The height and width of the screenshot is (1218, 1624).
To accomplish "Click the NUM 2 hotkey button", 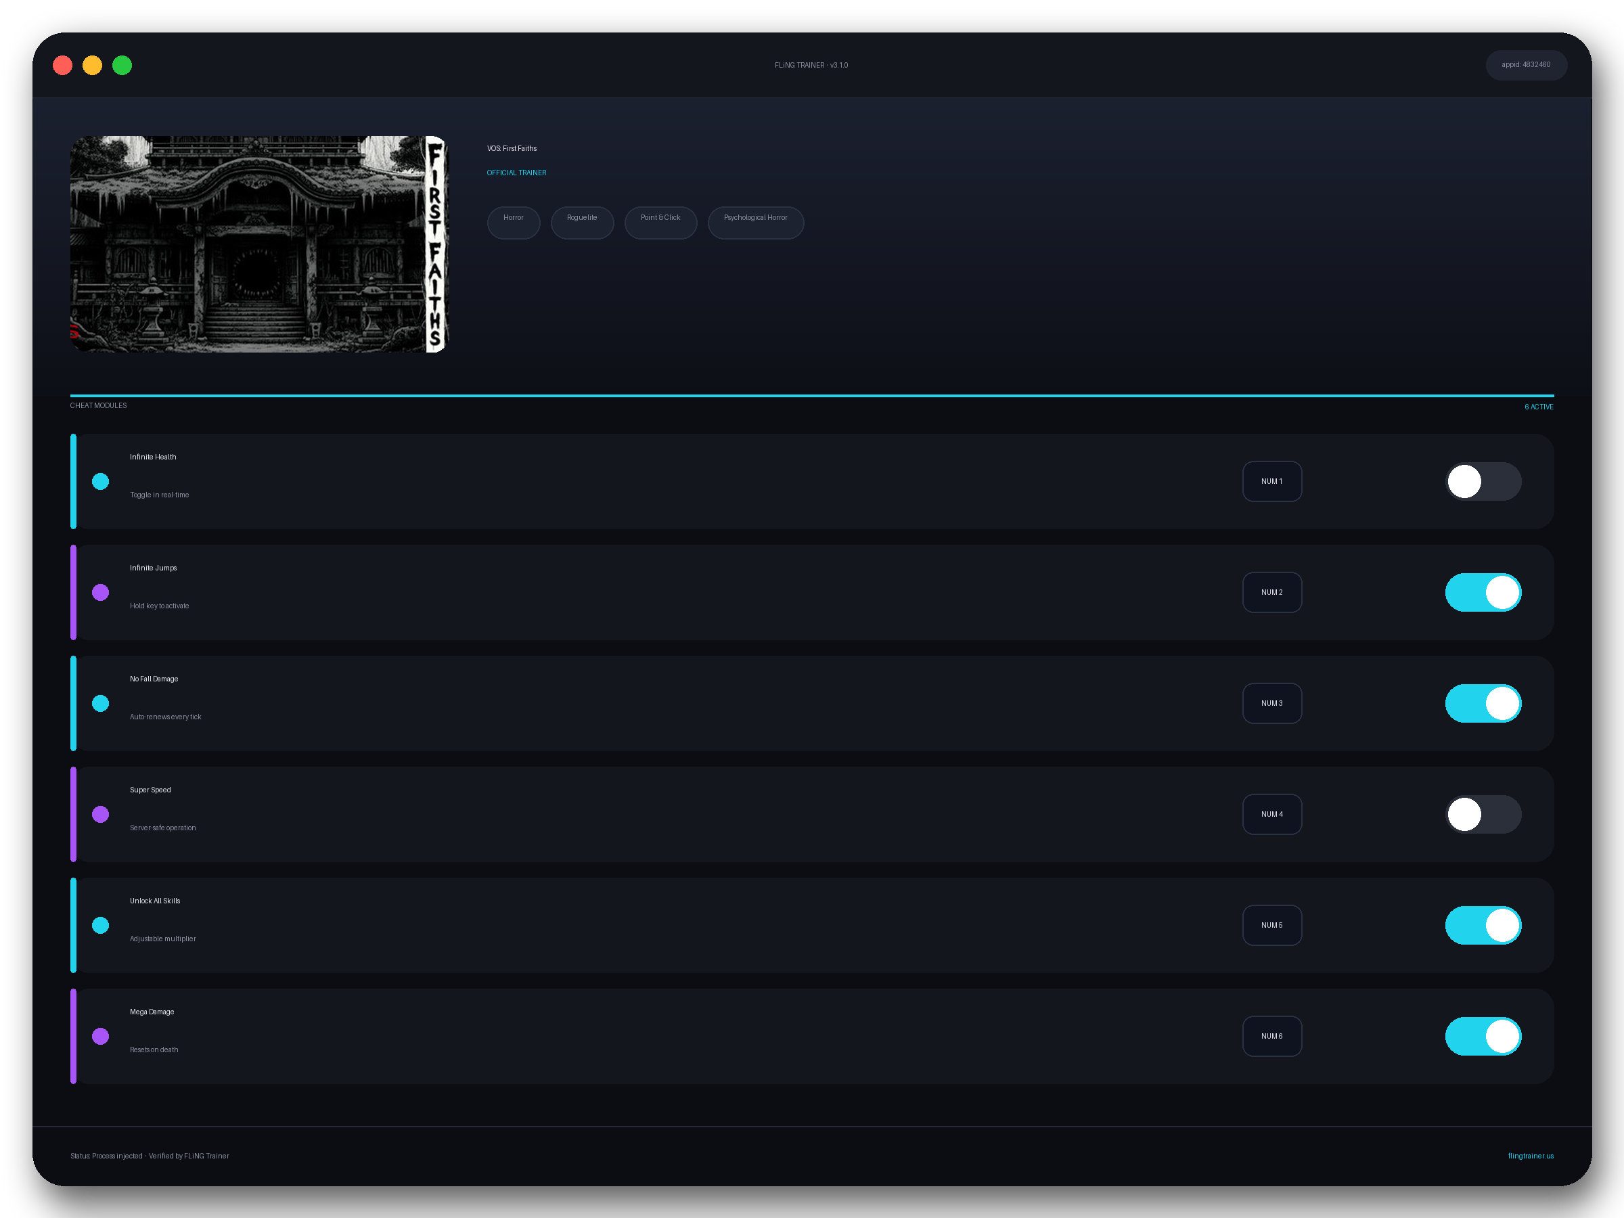I will coord(1271,593).
